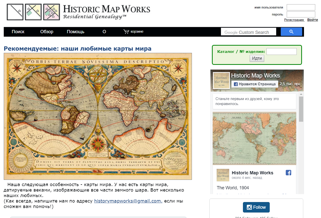The height and width of the screenshot is (218, 321).
Task: Click the Facebook icon in the post
Action: [x=288, y=173]
